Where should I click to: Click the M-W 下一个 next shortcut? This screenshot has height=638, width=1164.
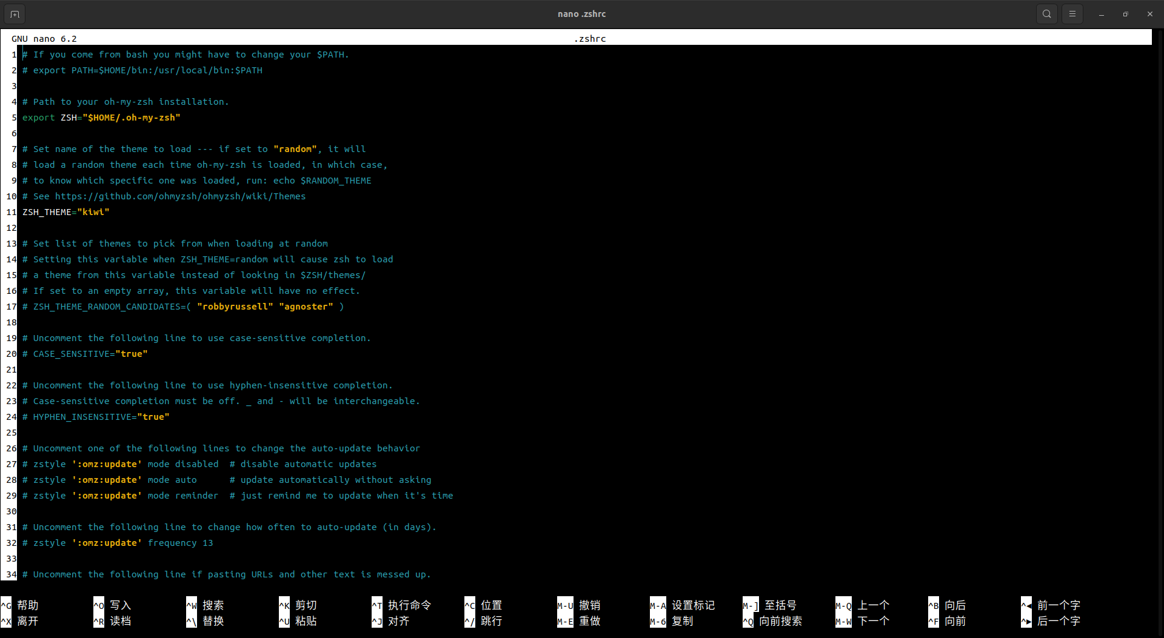pos(863,621)
